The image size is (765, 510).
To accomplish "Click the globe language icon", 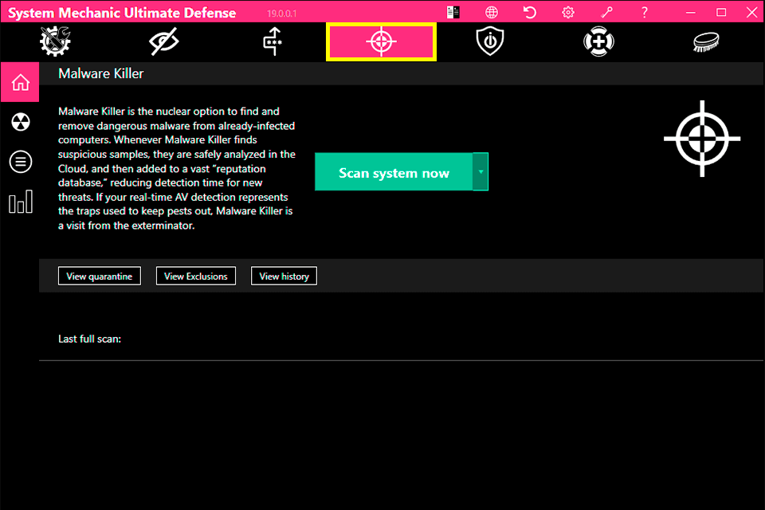I will pyautogui.click(x=491, y=12).
